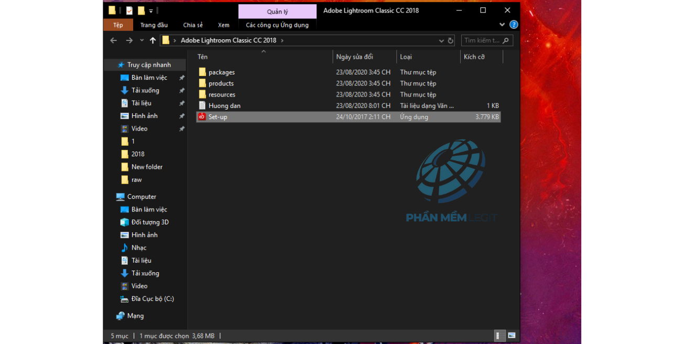684x344 pixels.
Task: Select the products folder
Action: tap(221, 83)
